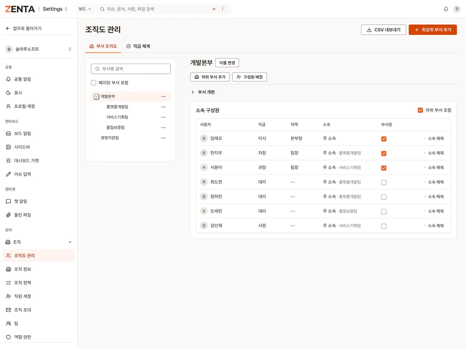Focus the 부서명 검색 field
This screenshot has height=349, width=466.
pos(131,69)
